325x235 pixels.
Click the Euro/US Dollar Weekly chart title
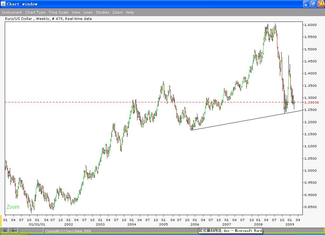48,19
